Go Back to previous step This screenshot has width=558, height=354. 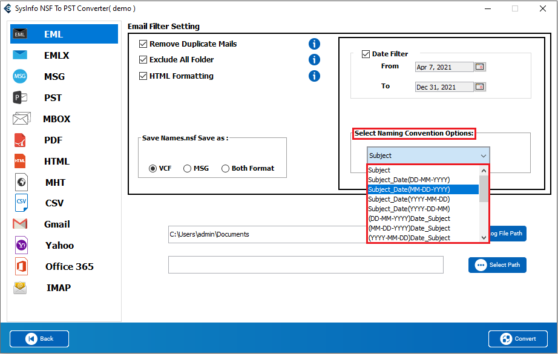39,339
